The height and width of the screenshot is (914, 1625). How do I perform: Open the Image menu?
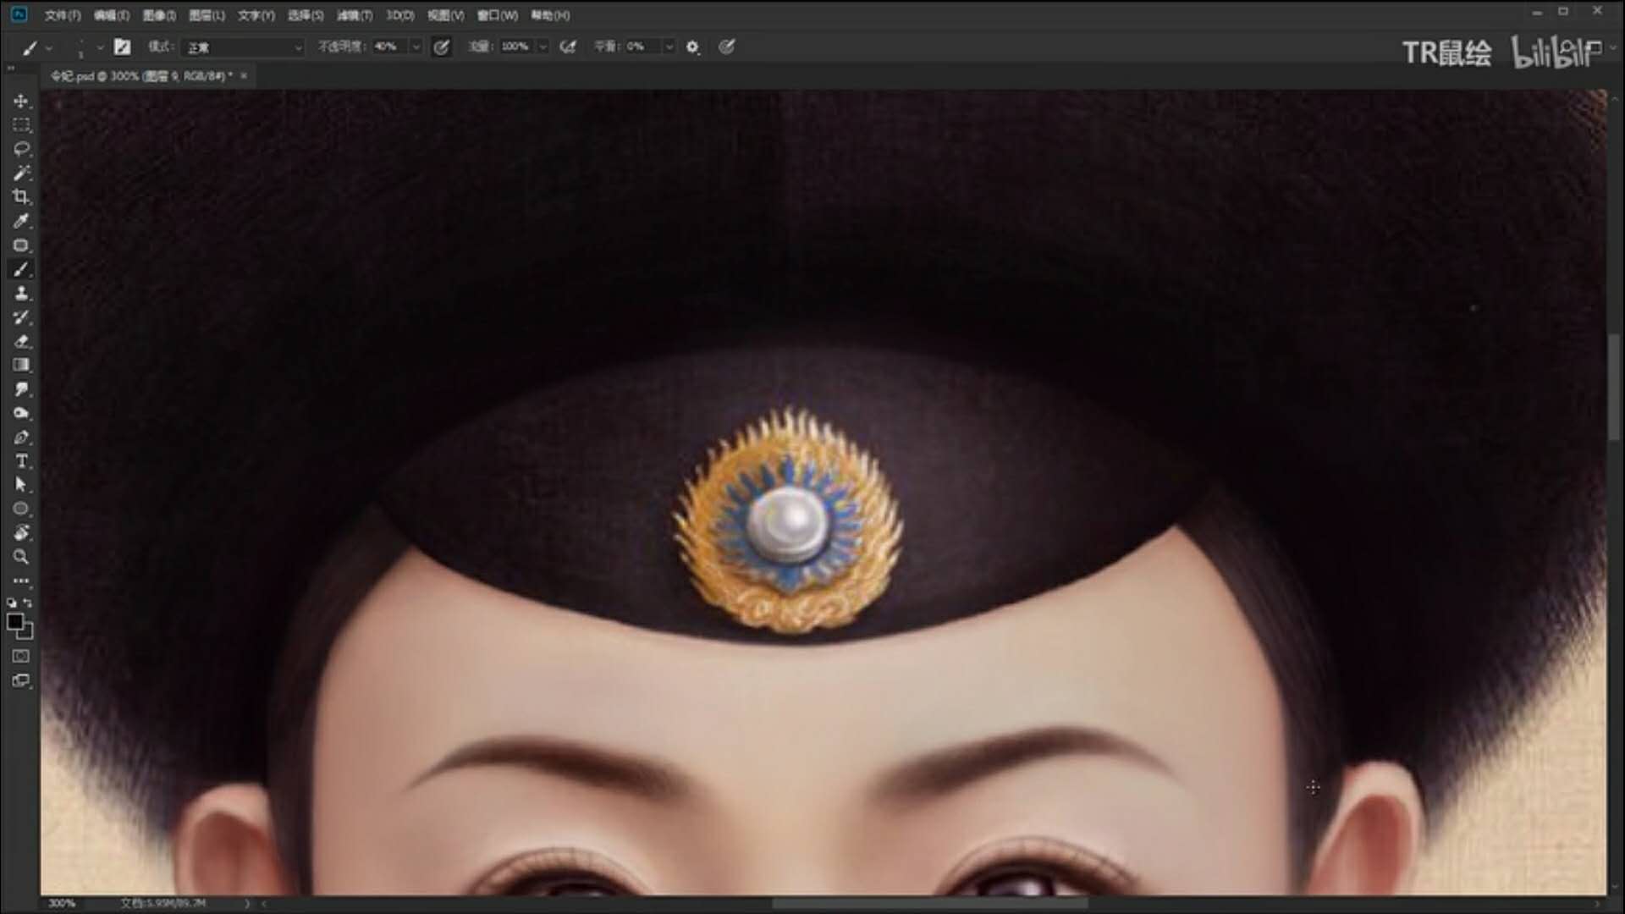(159, 15)
